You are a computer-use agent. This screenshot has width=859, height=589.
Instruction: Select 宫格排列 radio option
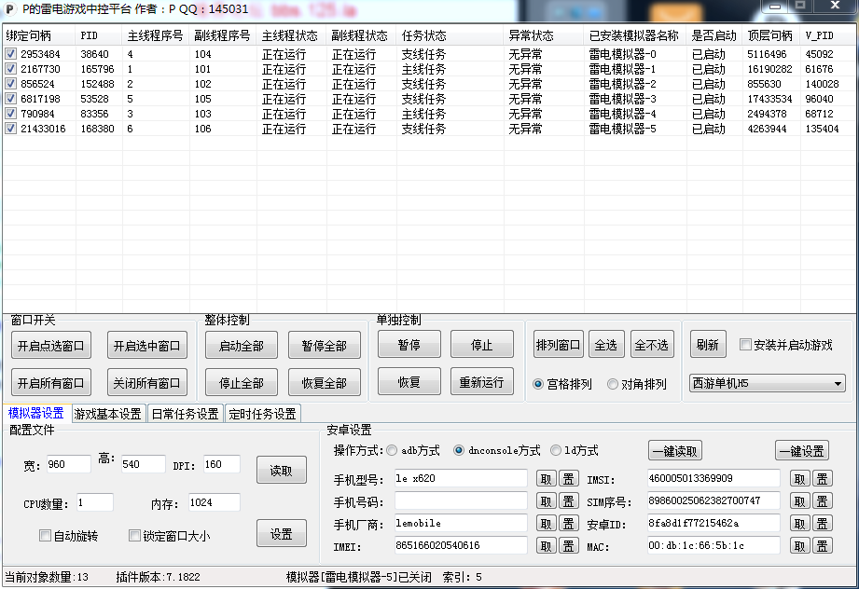pyautogui.click(x=538, y=384)
